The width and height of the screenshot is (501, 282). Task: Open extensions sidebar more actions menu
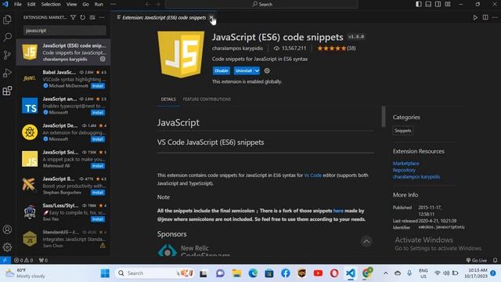point(102,17)
